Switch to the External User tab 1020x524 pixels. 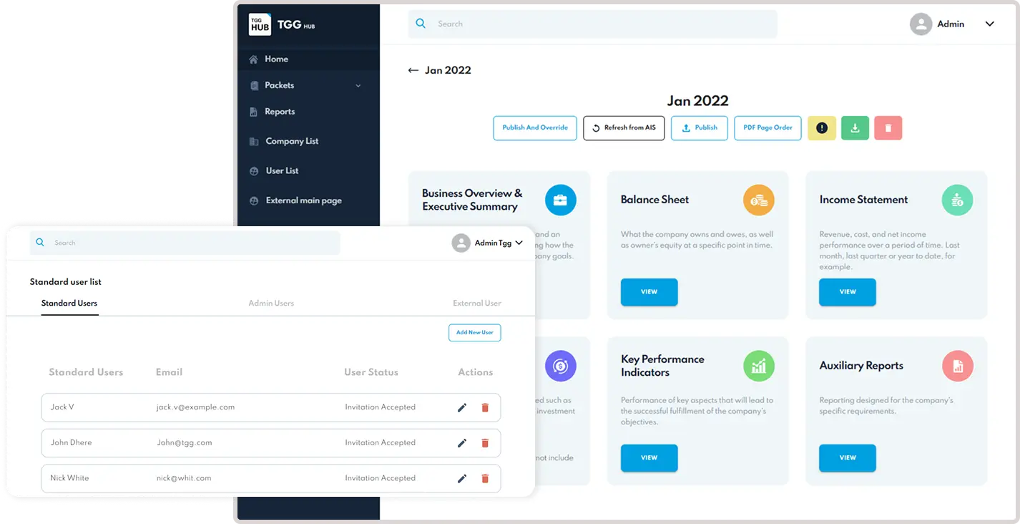pos(476,304)
